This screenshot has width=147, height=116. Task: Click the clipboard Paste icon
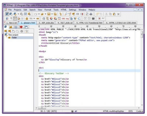[114, 14]
